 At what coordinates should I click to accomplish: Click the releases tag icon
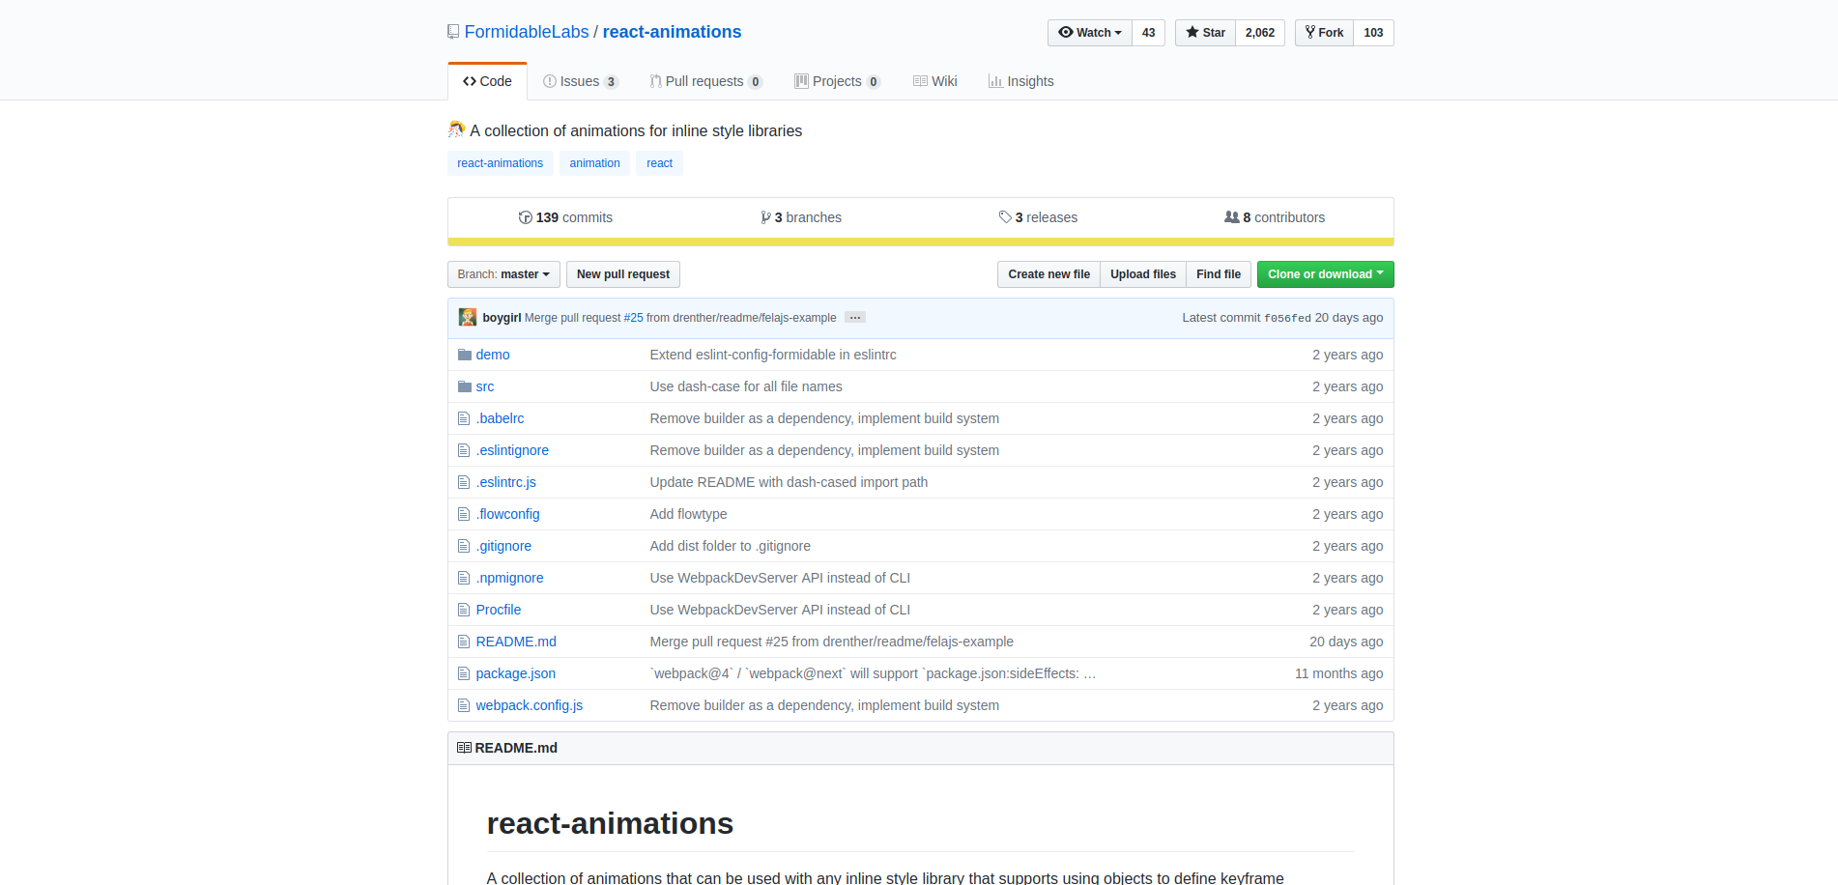click(x=1005, y=217)
